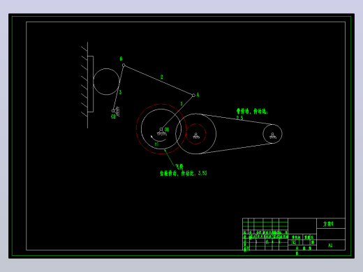363x272 pixels.
Task: Select the hinge joint circle at point B
Action: point(124,66)
